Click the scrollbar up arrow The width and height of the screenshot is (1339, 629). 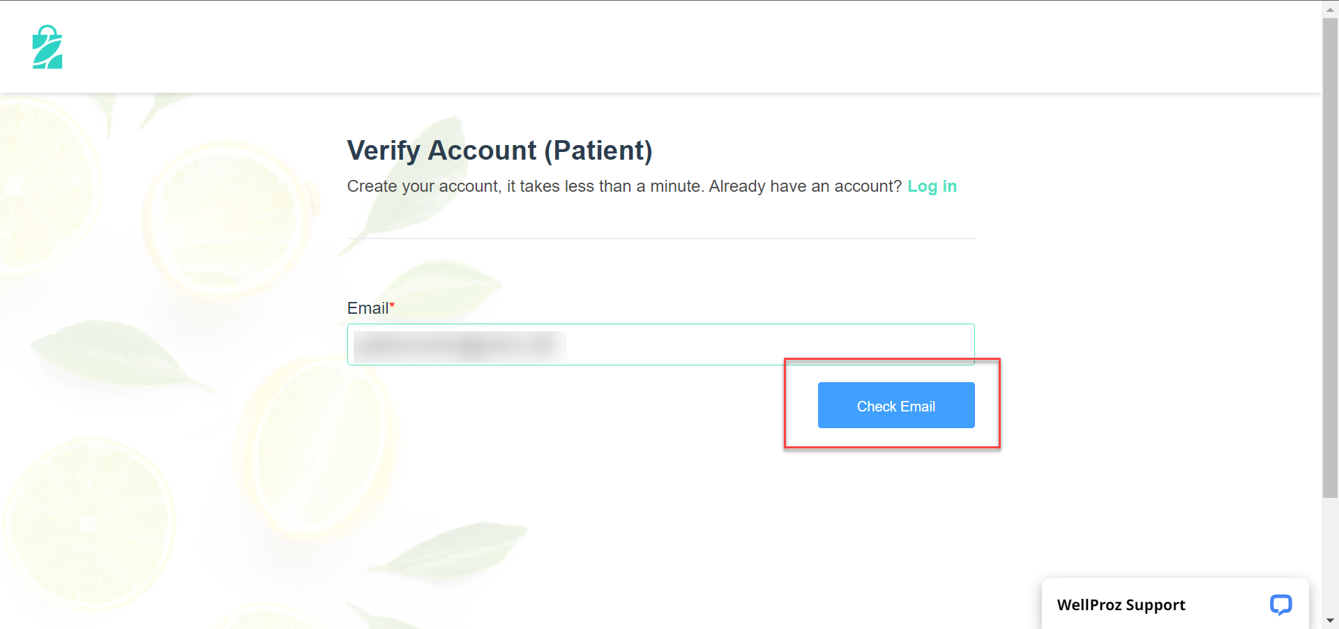click(x=1330, y=7)
